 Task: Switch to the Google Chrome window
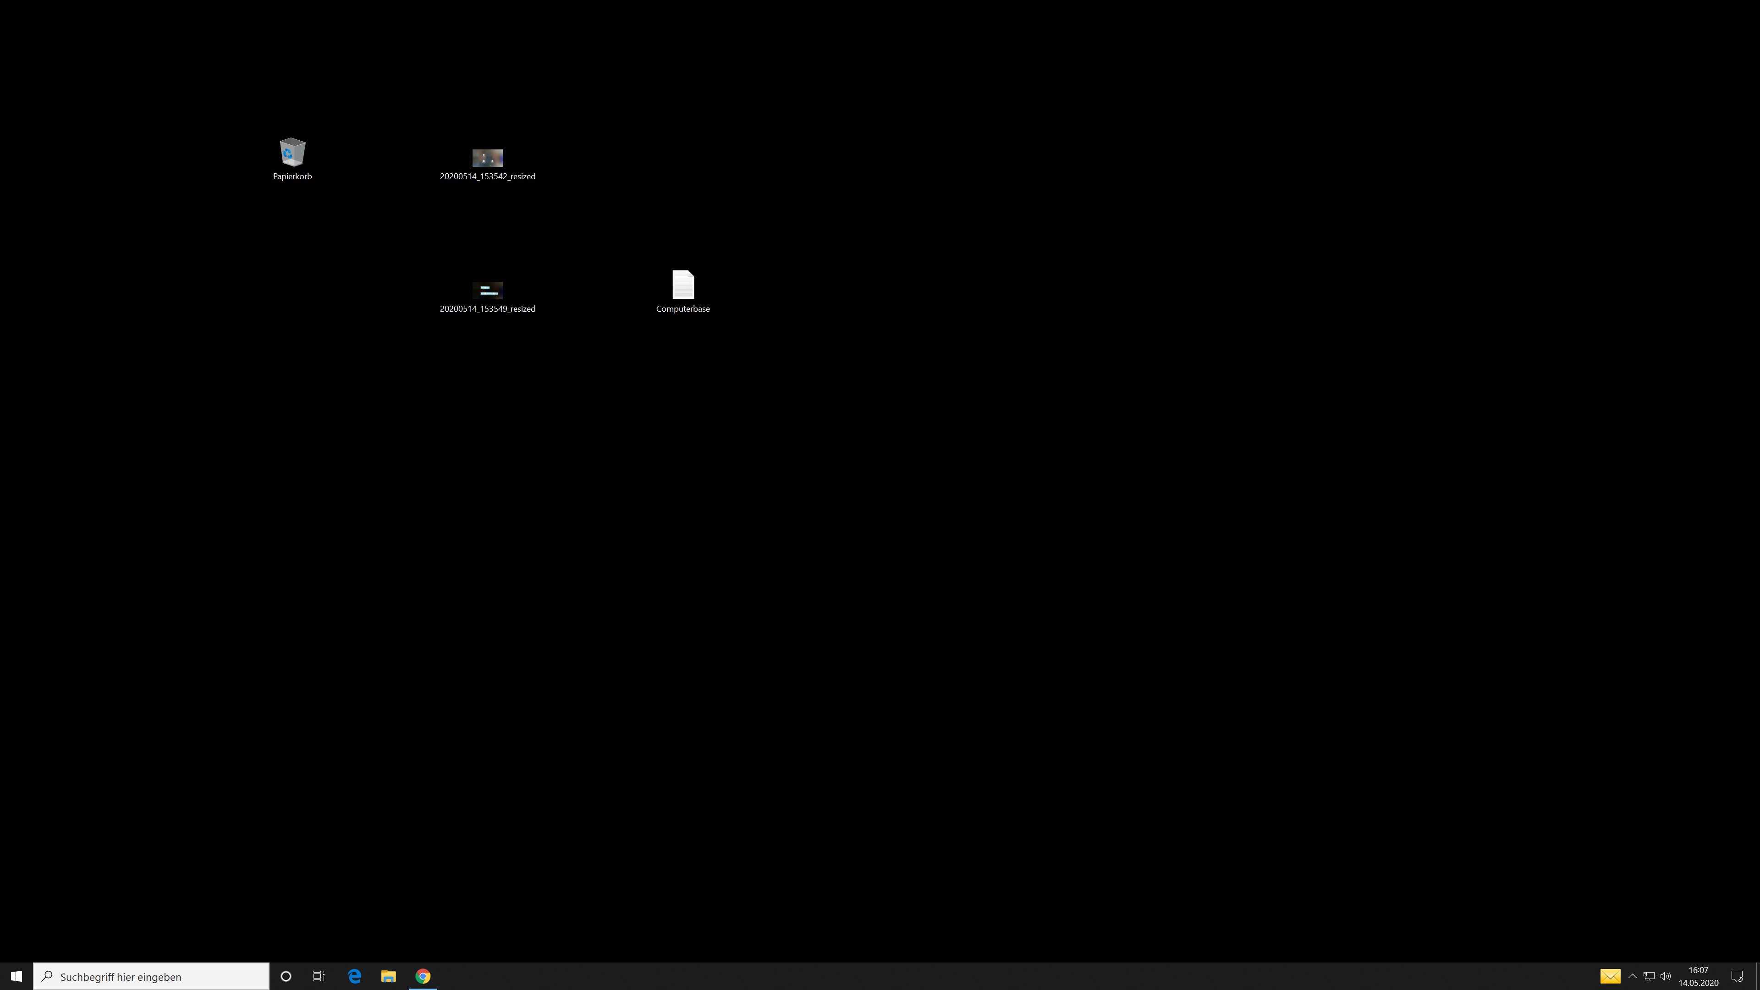tap(423, 976)
